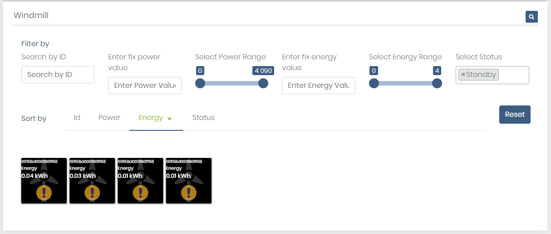The height and width of the screenshot is (234, 551).
Task: Click the Enter Energy Value field
Action: coord(318,86)
